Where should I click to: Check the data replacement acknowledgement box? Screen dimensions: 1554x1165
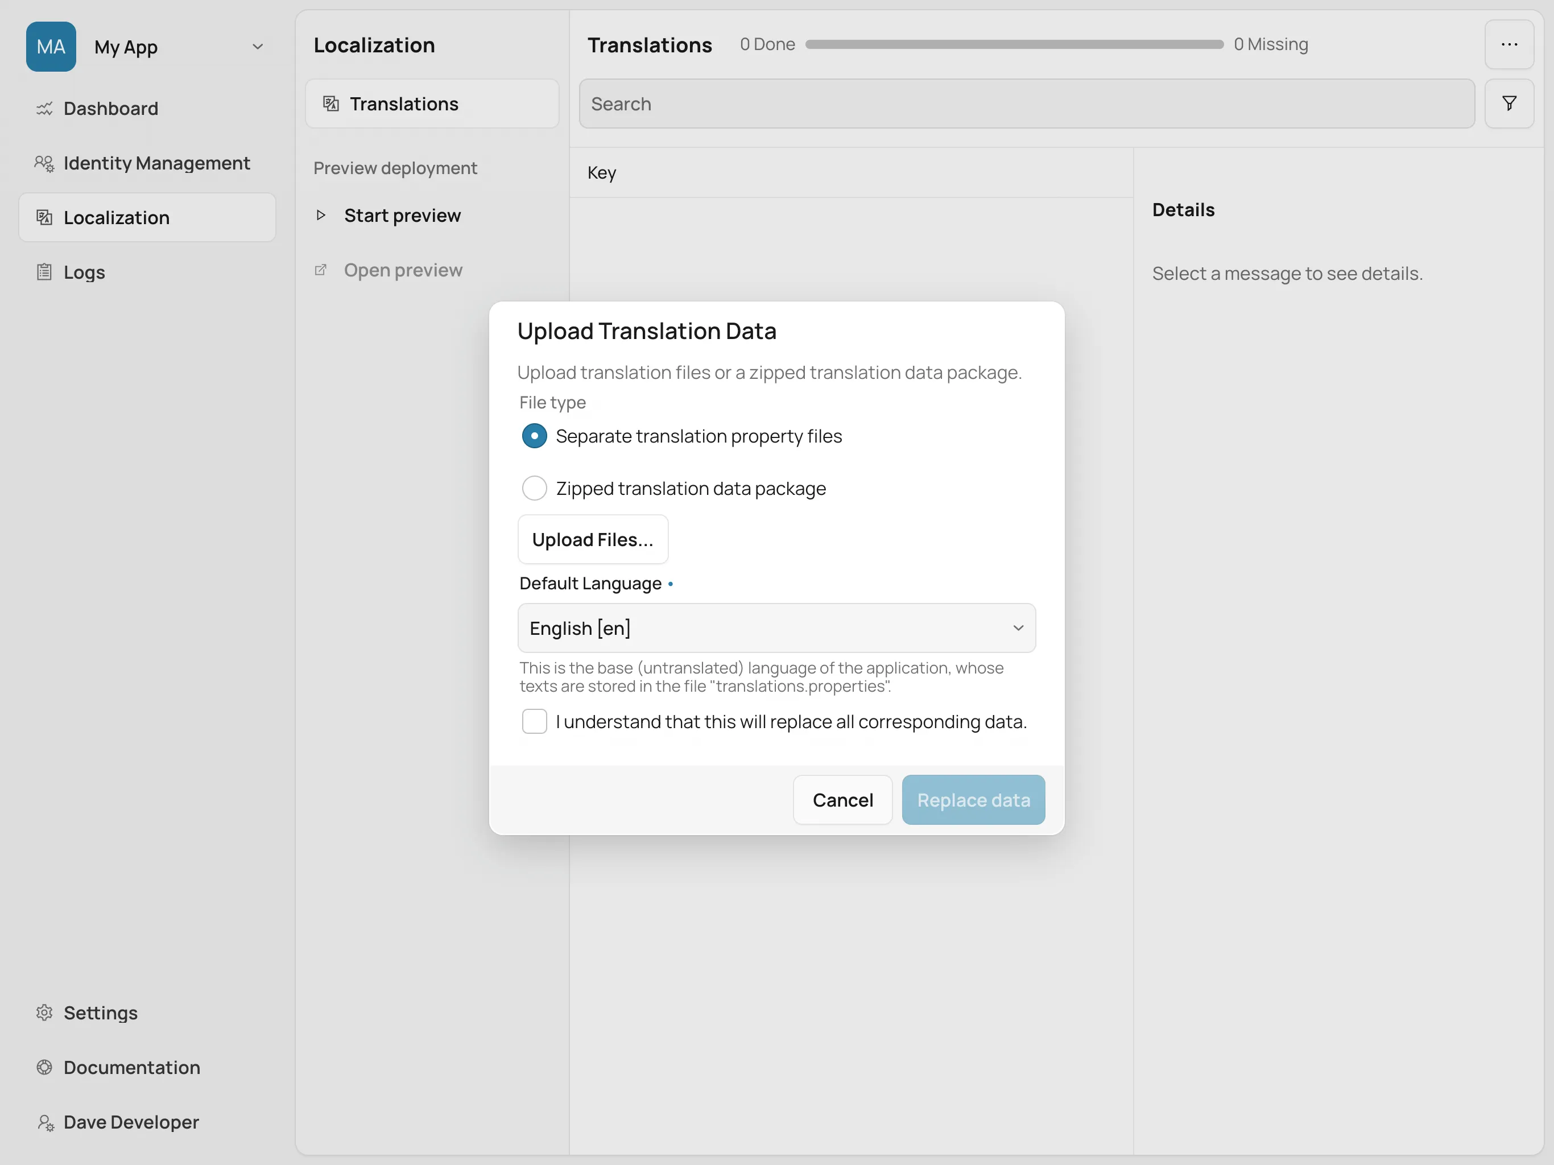[535, 721]
